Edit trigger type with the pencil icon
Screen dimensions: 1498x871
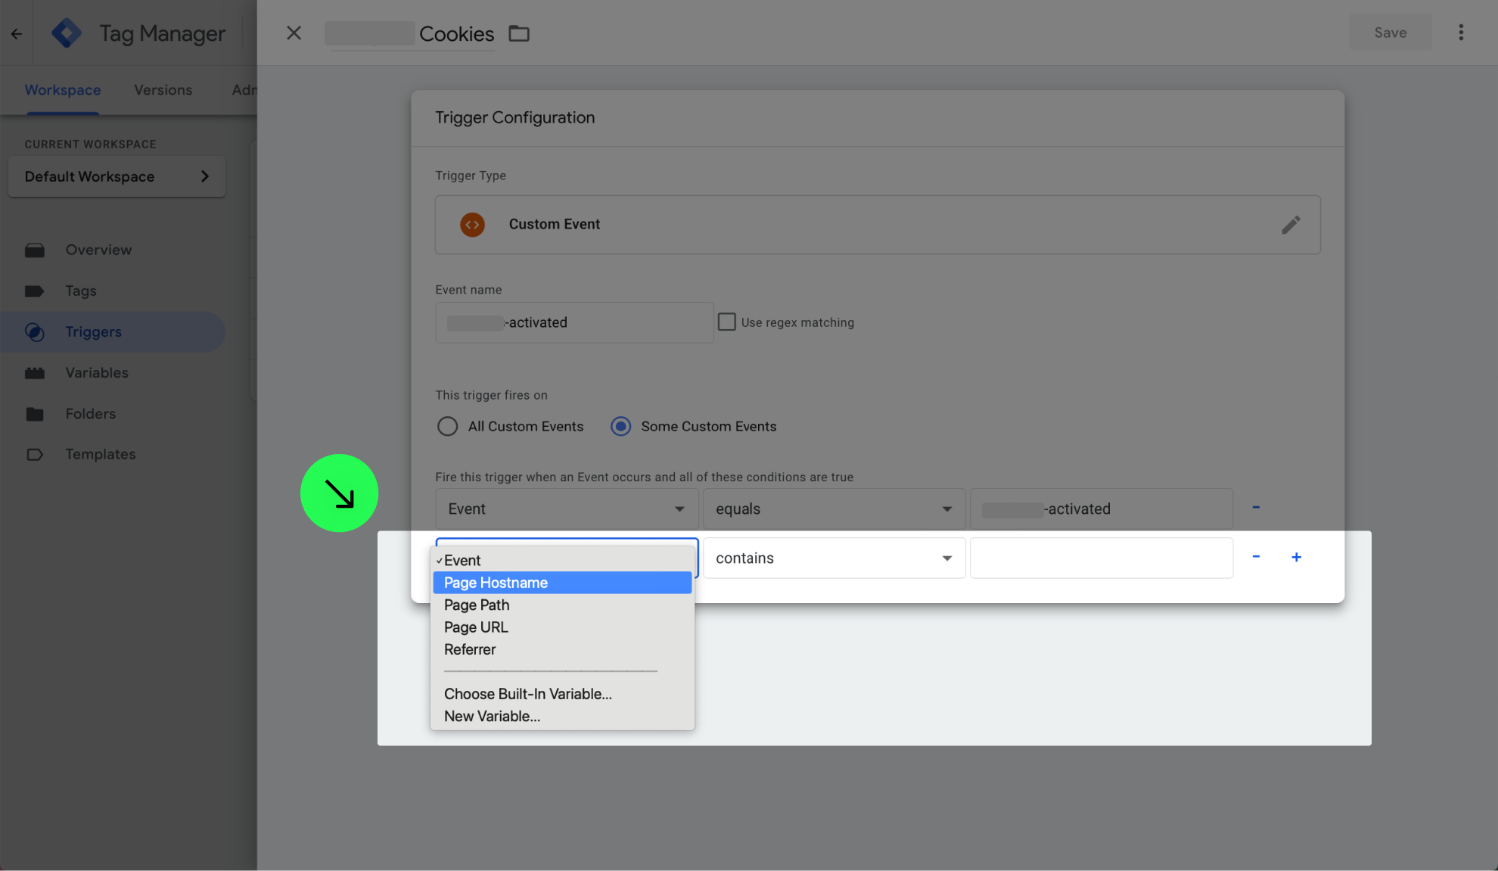1291,225
